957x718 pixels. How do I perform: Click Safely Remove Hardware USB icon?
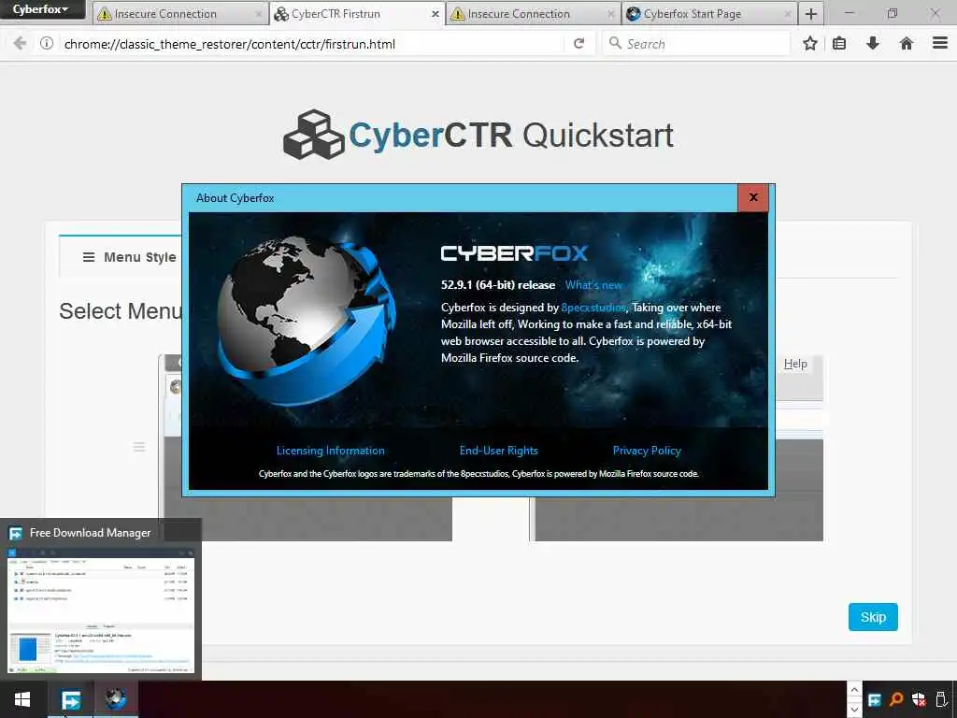pyautogui.click(x=942, y=699)
